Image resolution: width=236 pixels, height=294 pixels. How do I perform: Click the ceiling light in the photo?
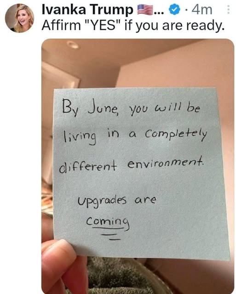[x=73, y=45]
